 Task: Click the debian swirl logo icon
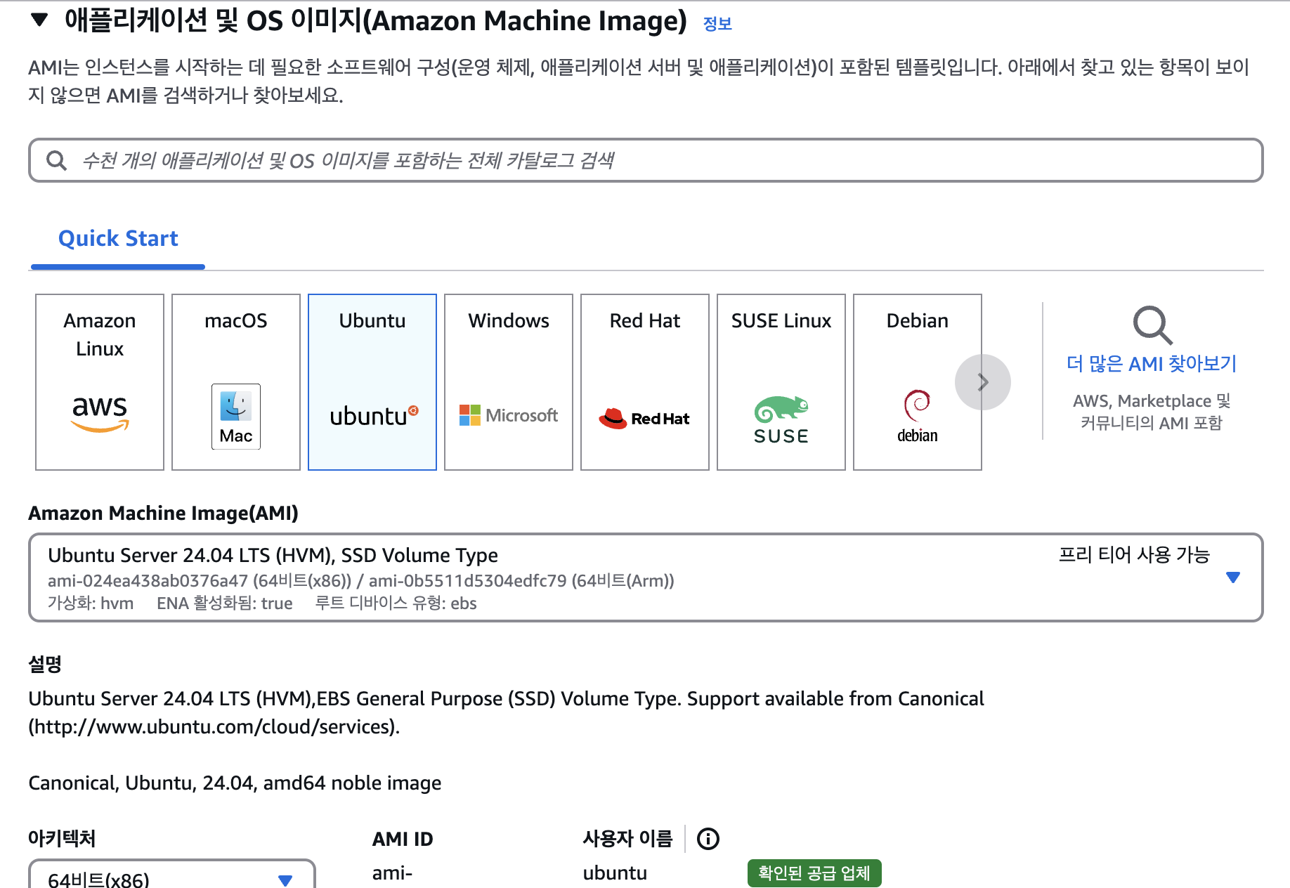(x=918, y=417)
